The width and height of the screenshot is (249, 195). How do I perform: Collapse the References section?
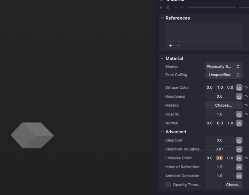pos(162,18)
